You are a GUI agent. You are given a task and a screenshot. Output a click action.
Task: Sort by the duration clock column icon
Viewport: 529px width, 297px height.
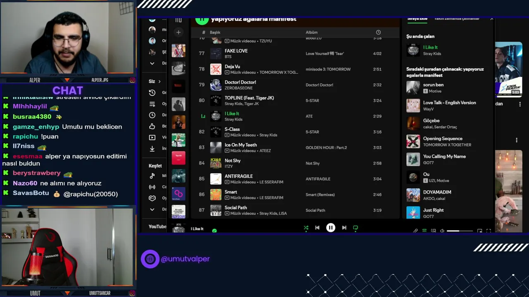378,32
